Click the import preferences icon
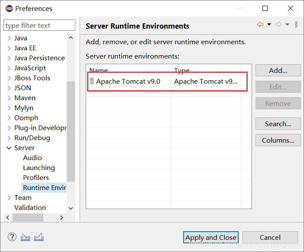Image resolution: width=304 pixels, height=252 pixels. coord(26,237)
